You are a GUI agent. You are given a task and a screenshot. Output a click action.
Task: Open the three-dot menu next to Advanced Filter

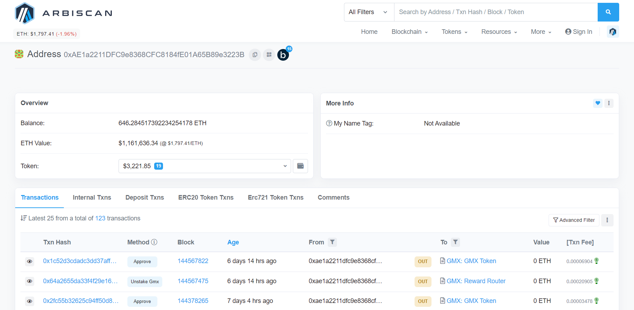coord(607,220)
